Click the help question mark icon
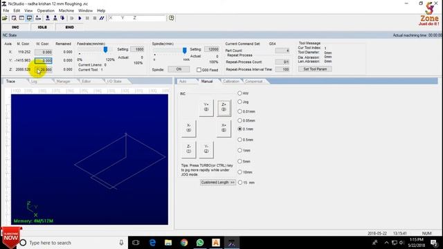Screen dimensions: 443x249 [x=171, y=18]
